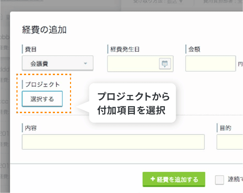Click into the 金額 amount field

coord(210,63)
